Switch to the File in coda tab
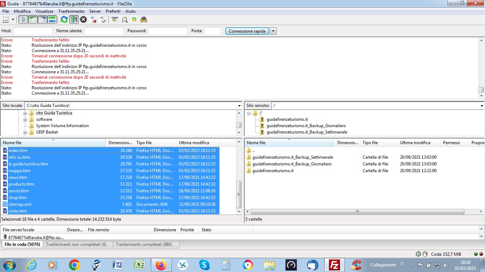 coord(22,244)
